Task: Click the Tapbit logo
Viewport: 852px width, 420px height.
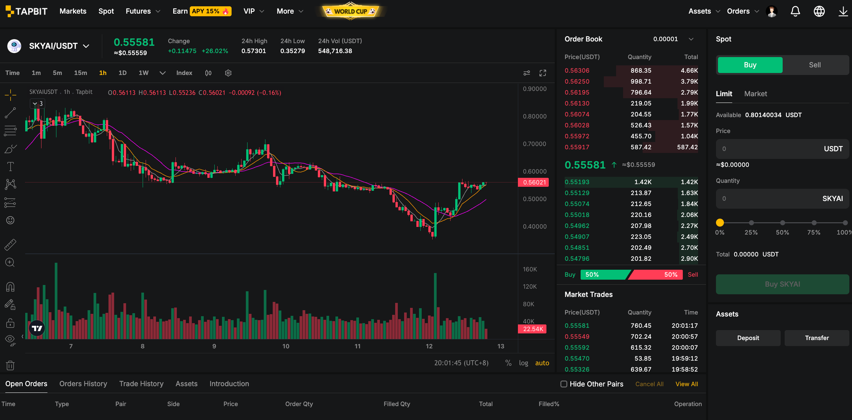Action: pos(27,11)
